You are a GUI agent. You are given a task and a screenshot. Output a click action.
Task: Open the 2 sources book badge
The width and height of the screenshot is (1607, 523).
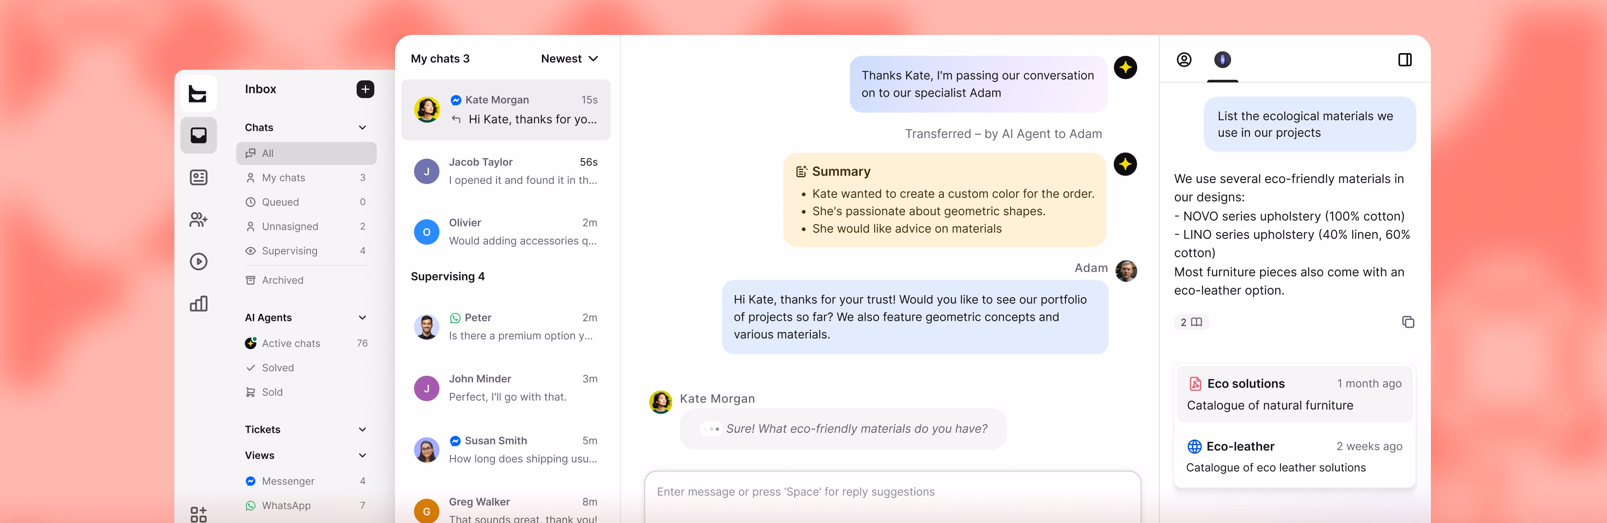pos(1192,322)
